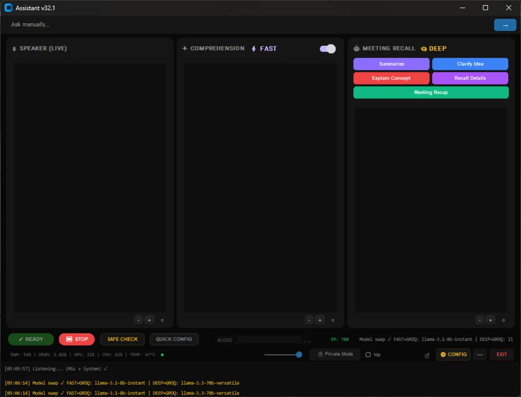
Task: Click the small circle icon in Meeting Recall panel
Action: (x=503, y=320)
